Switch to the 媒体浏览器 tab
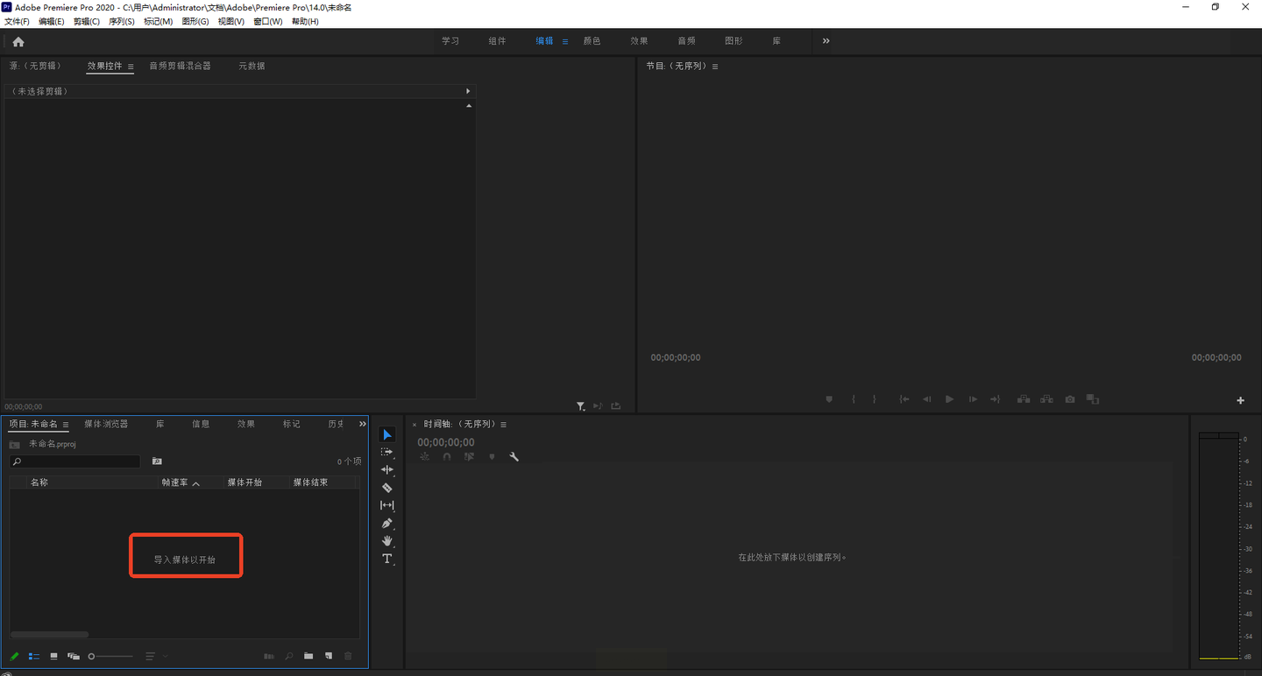1262x676 pixels. (106, 424)
